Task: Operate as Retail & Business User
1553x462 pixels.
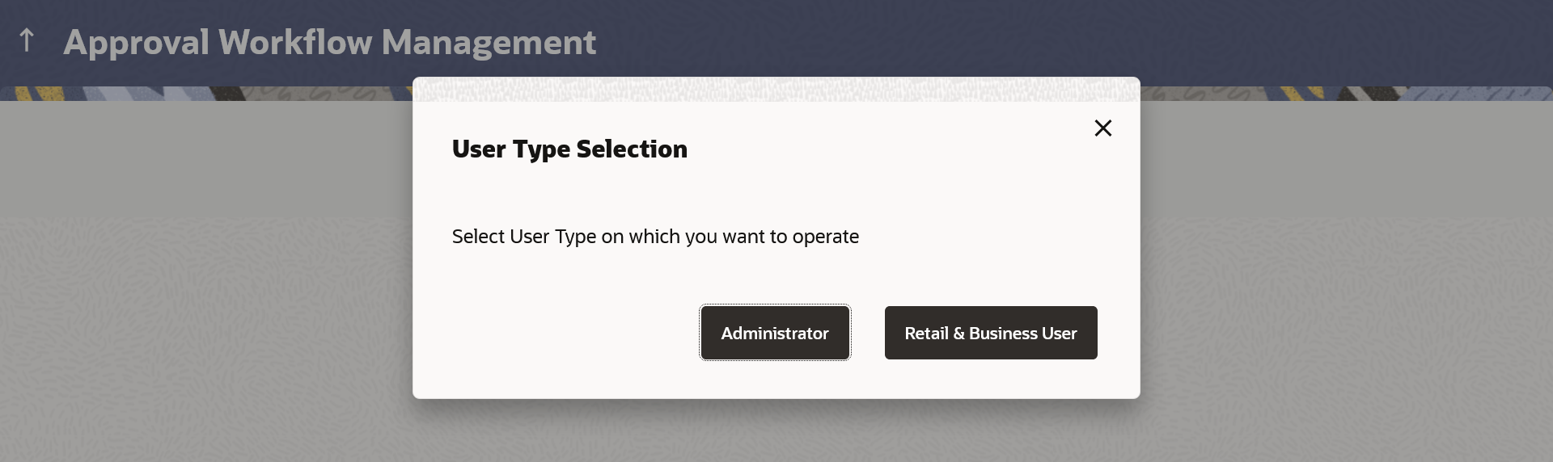Action: click(990, 333)
